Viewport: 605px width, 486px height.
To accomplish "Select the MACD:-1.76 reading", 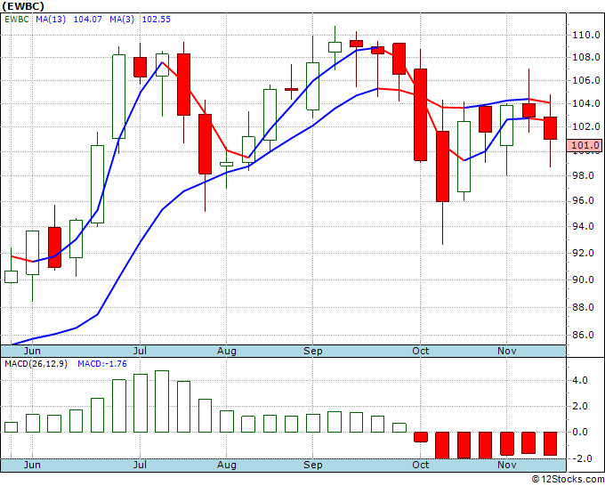I will coord(102,364).
